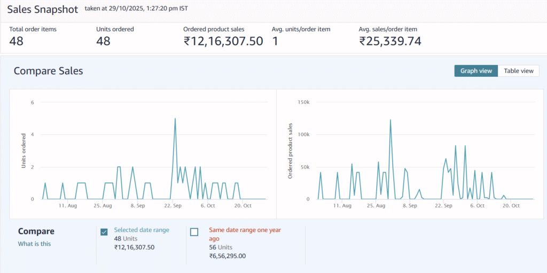Switch to Table view
This screenshot has width=547, height=273.
tap(518, 71)
